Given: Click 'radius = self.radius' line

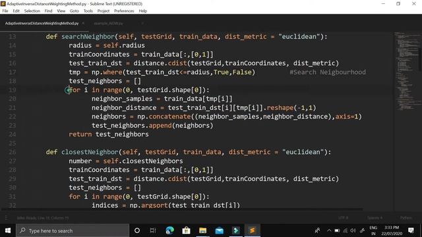Looking at the screenshot, I should coord(107,45).
